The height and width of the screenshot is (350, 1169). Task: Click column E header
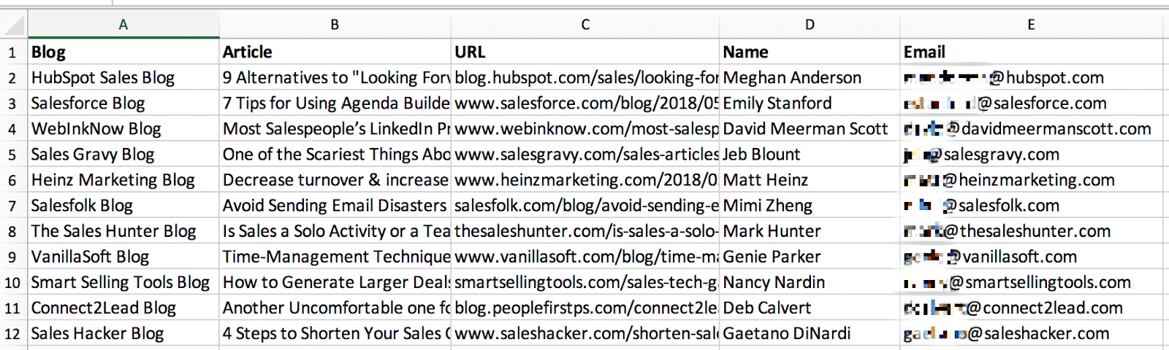[x=1031, y=25]
